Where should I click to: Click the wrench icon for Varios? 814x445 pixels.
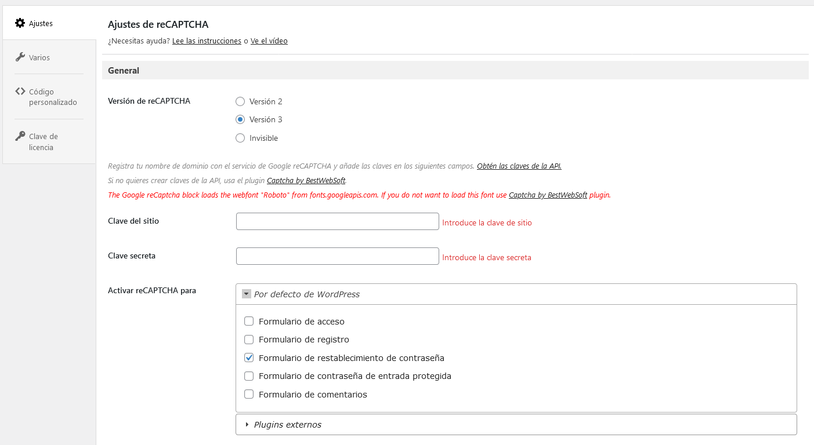pos(20,57)
